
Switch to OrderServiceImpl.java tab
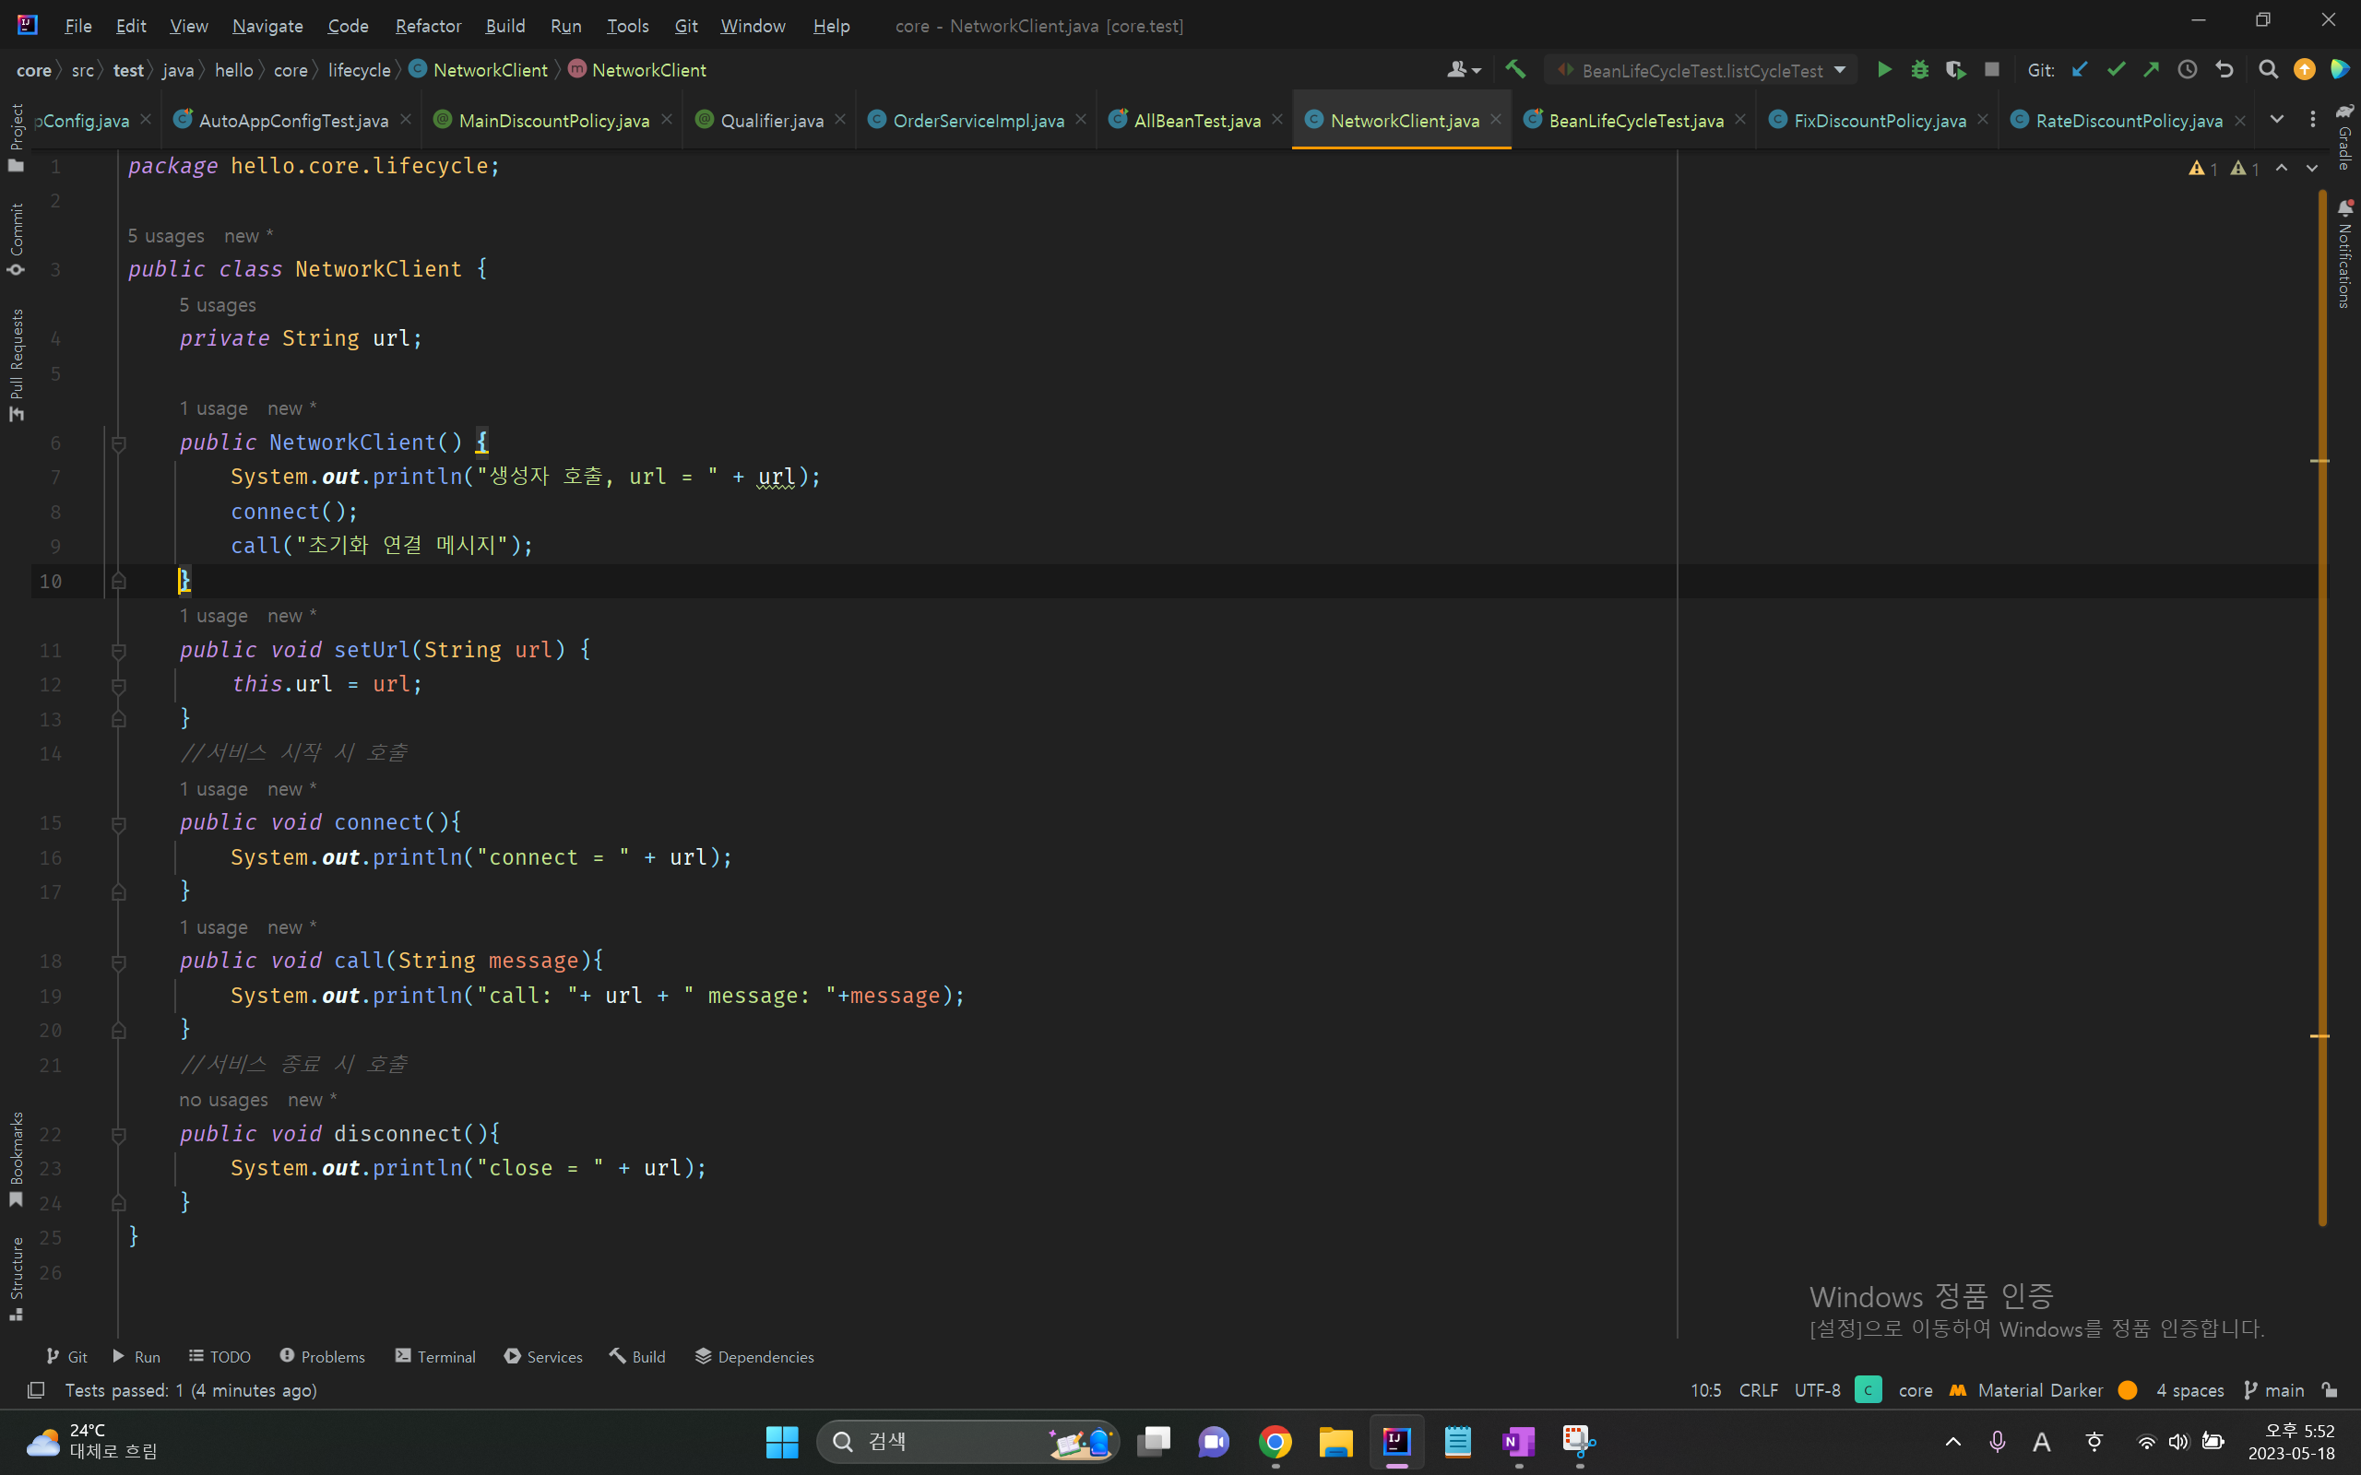tap(978, 120)
